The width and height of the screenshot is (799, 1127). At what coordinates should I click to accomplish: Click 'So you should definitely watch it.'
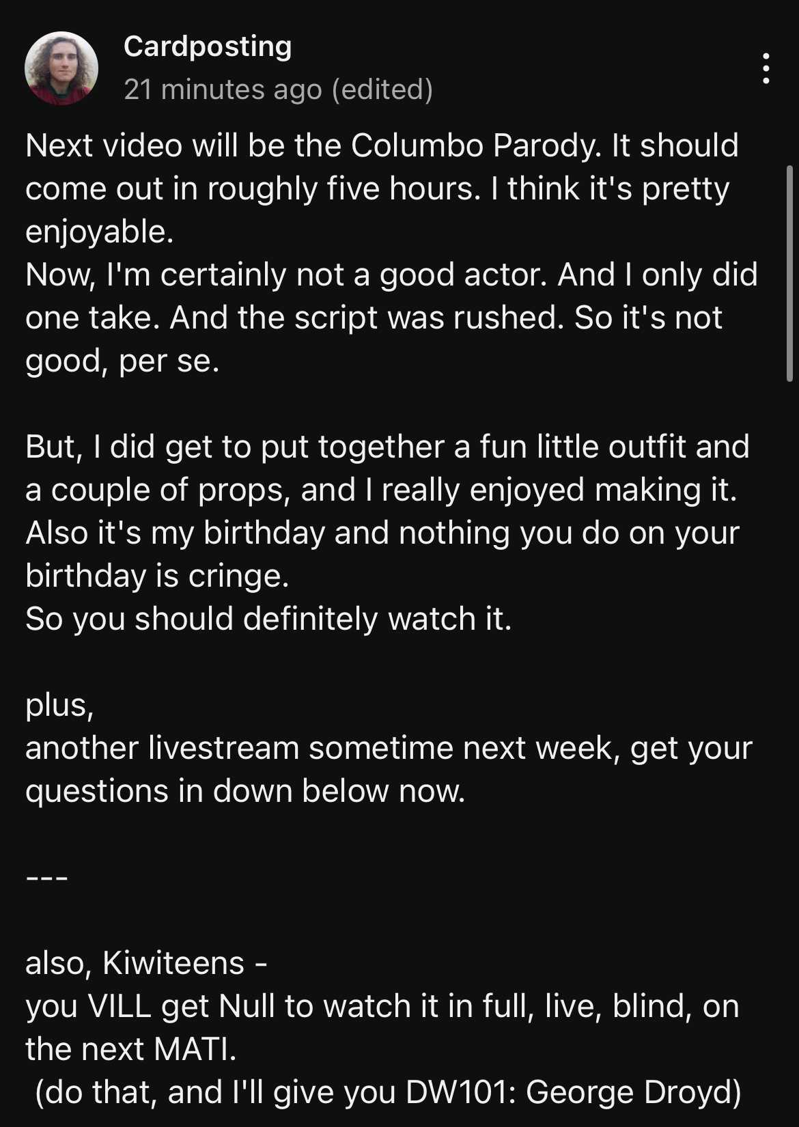point(268,619)
